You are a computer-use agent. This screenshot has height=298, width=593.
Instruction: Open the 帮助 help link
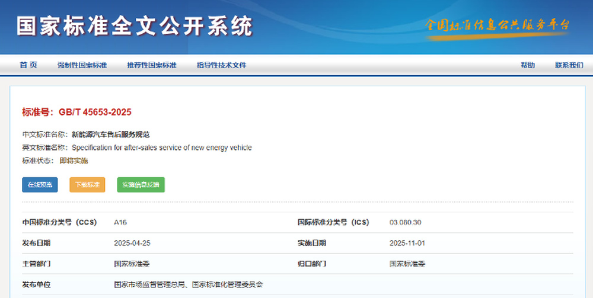(527, 65)
